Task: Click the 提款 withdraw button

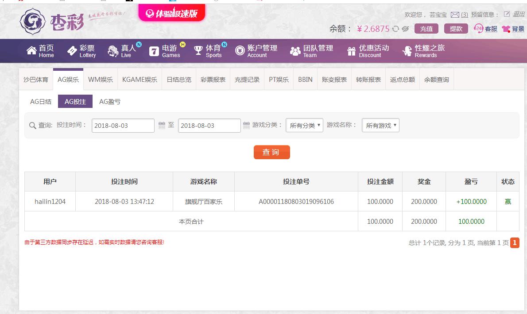Action: [x=456, y=29]
